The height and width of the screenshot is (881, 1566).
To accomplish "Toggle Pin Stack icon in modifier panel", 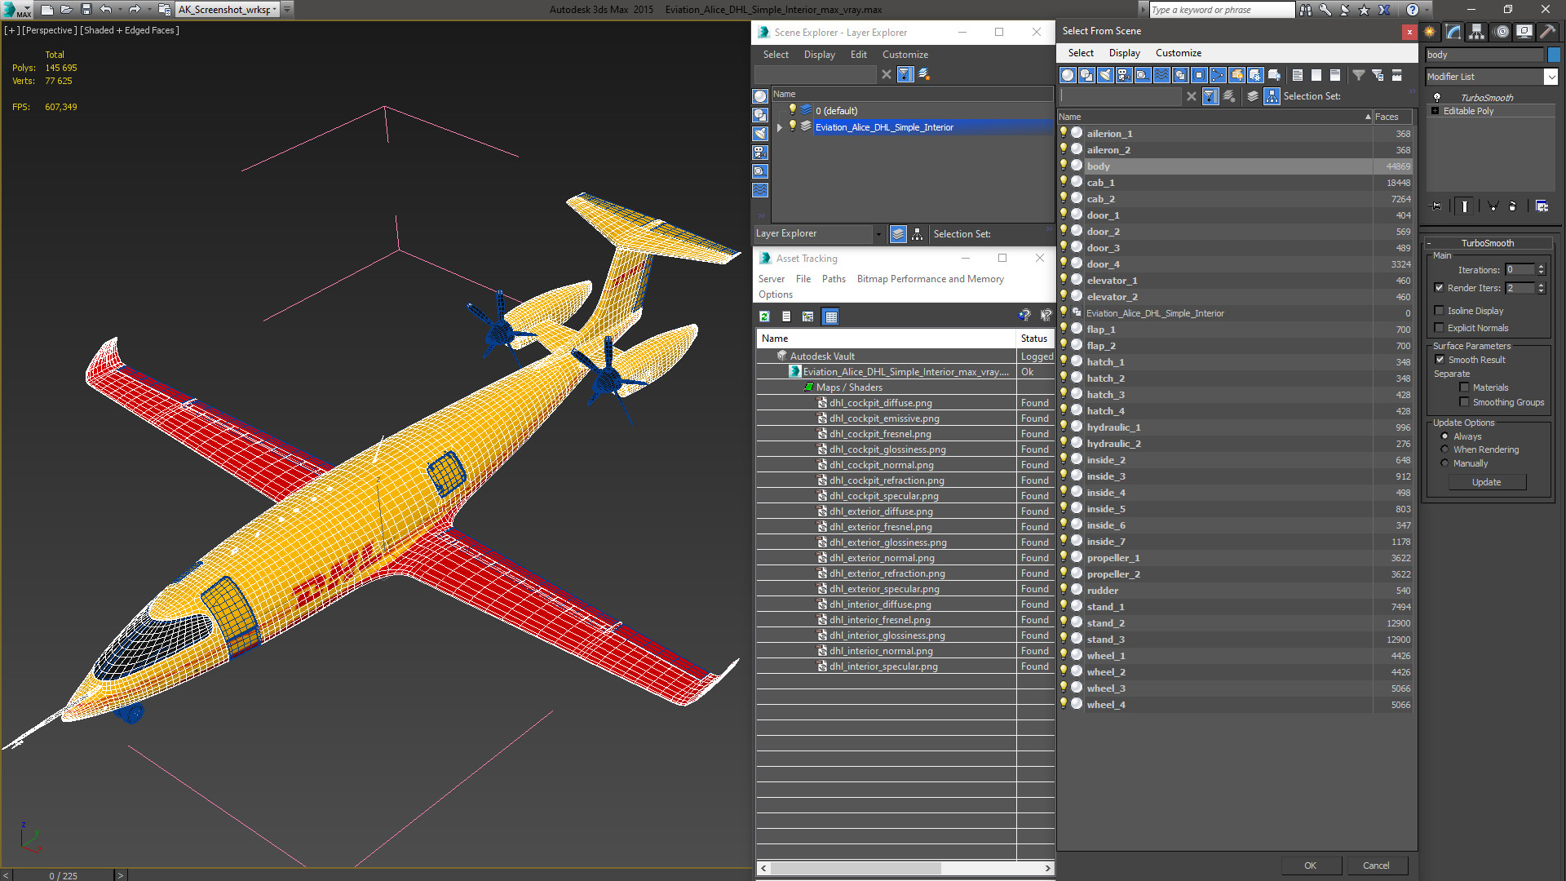I will click(x=1436, y=206).
